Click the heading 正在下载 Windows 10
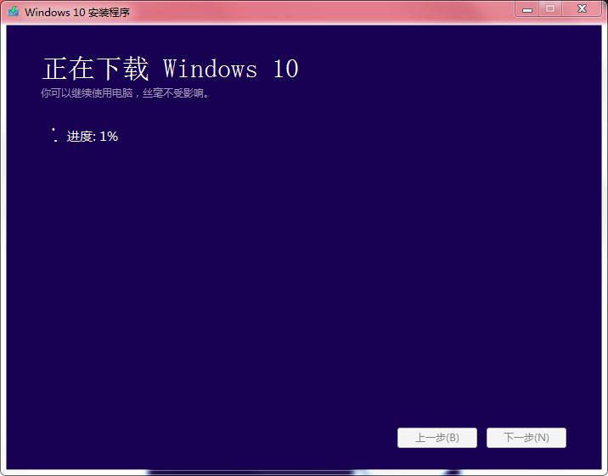The image size is (608, 476). click(x=170, y=69)
